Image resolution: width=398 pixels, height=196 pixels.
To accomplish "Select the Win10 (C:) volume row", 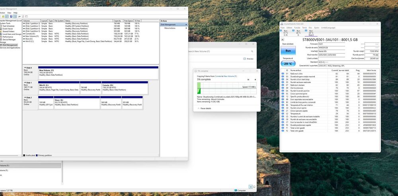I will pyautogui.click(x=82, y=41).
